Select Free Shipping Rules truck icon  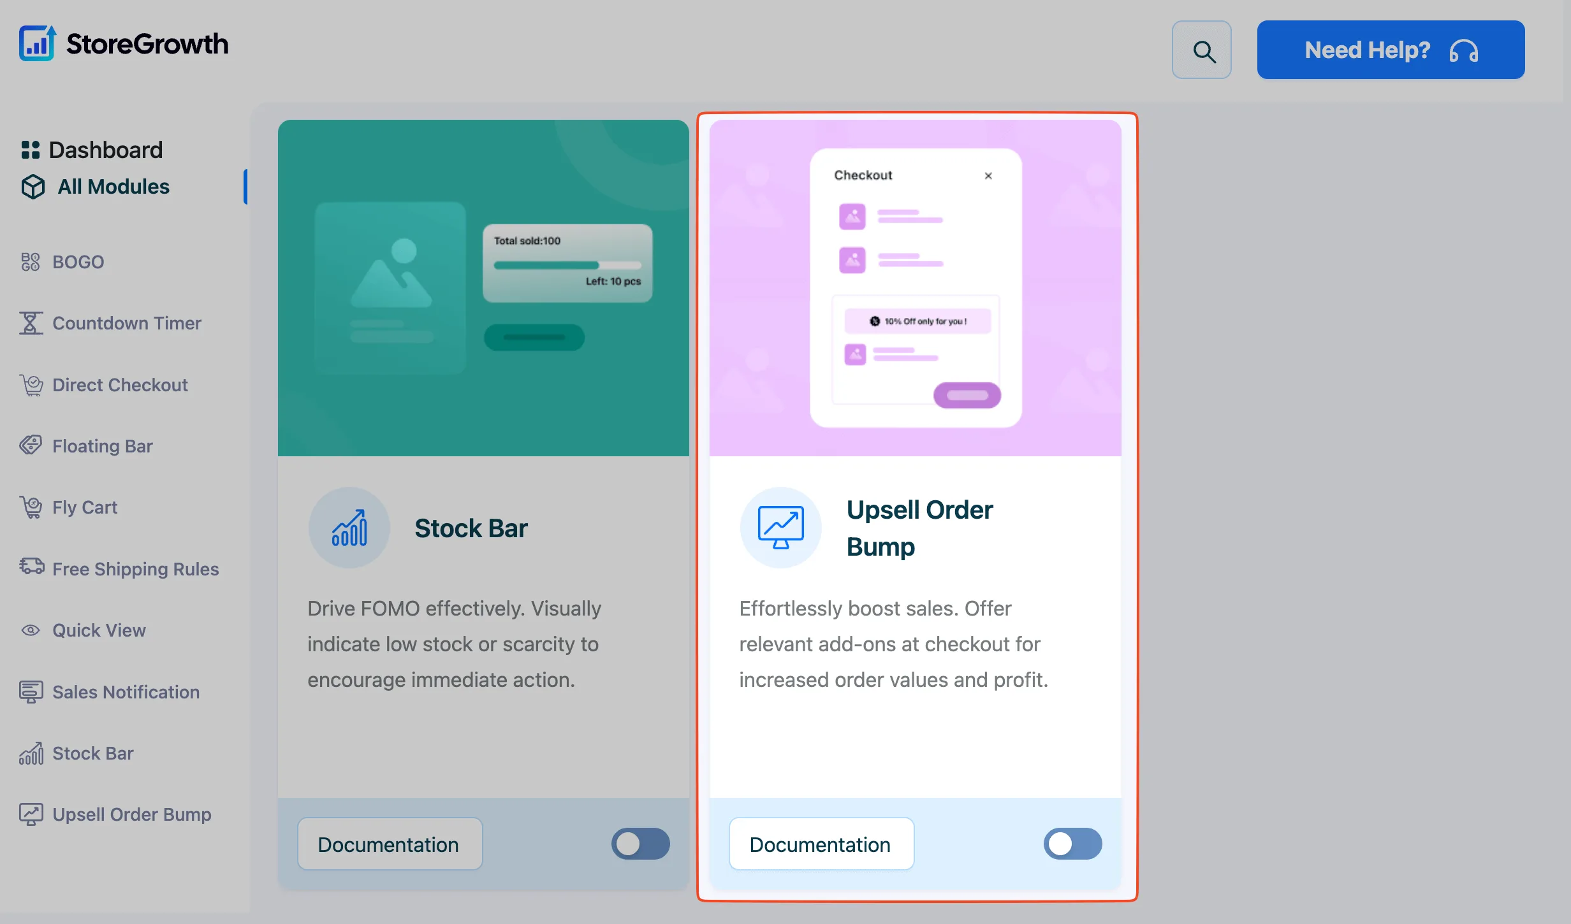click(31, 567)
